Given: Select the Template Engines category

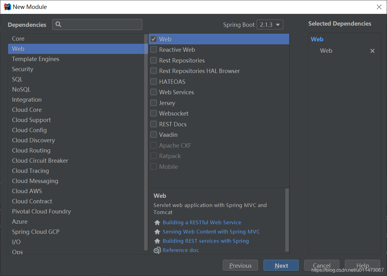Looking at the screenshot, I should click(x=76, y=59).
